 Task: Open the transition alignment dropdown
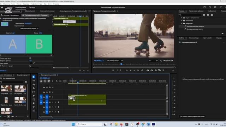[29, 28]
